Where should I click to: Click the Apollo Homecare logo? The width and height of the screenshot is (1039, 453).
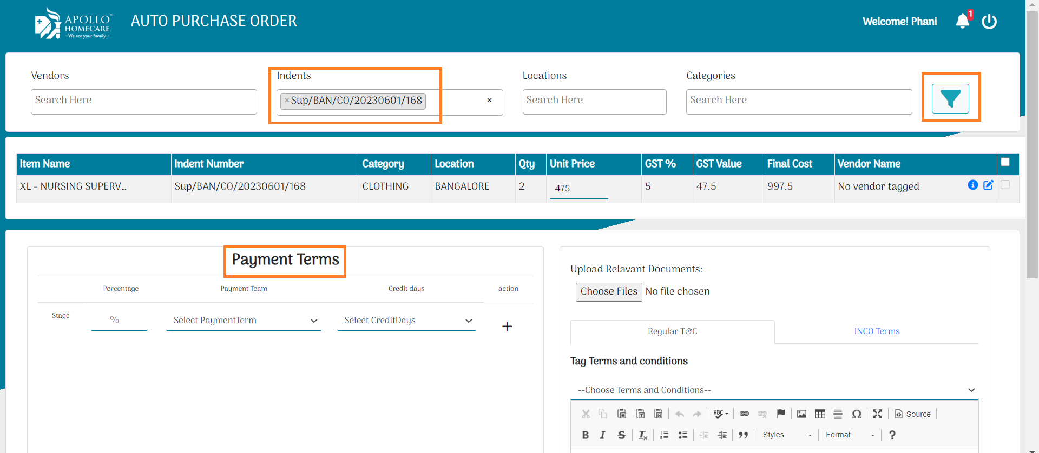tap(74, 24)
